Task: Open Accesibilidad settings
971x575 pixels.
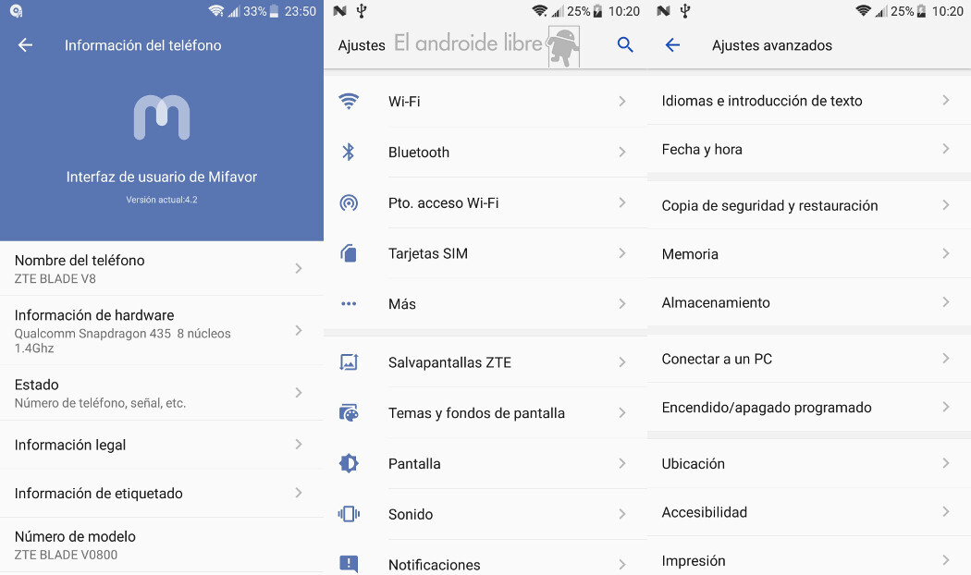Action: [809, 512]
